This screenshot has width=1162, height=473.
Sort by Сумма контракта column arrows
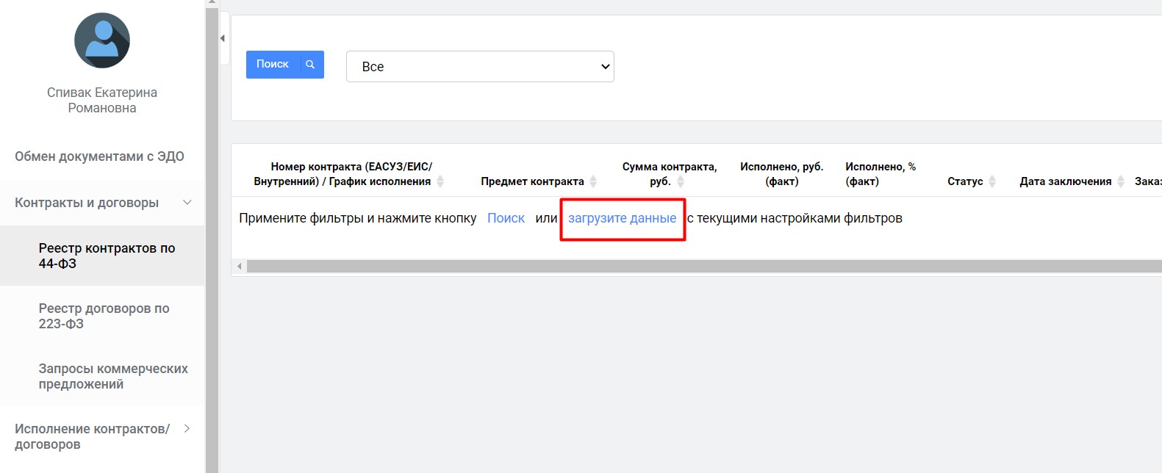[681, 181]
